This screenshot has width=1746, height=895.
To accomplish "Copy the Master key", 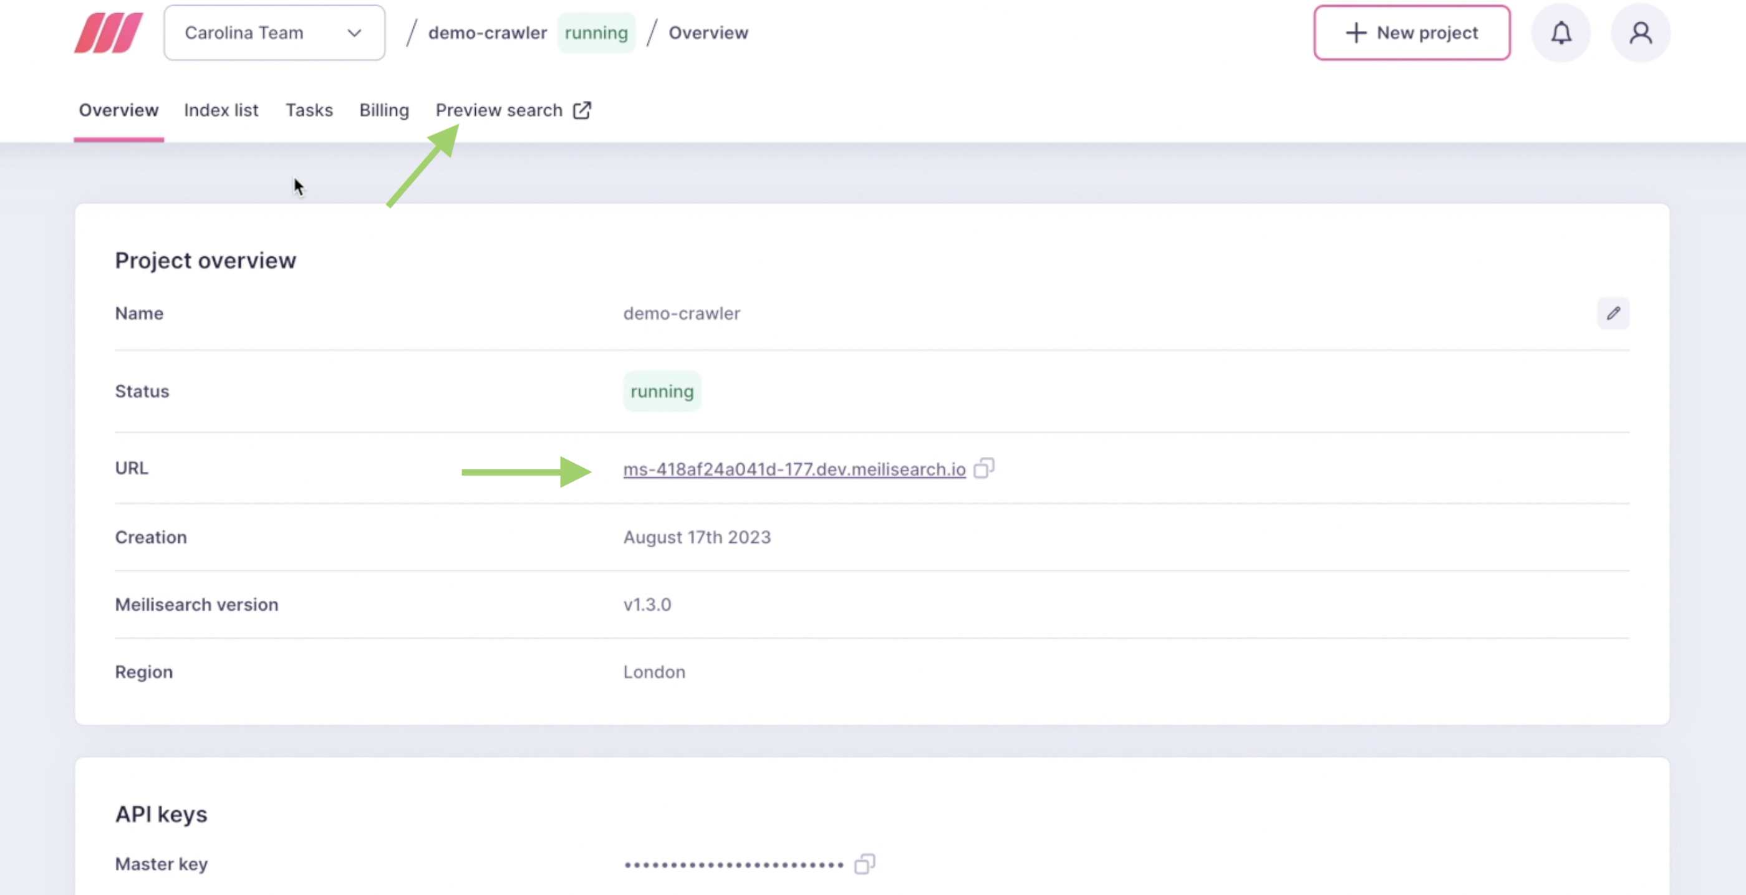I will pyautogui.click(x=864, y=864).
